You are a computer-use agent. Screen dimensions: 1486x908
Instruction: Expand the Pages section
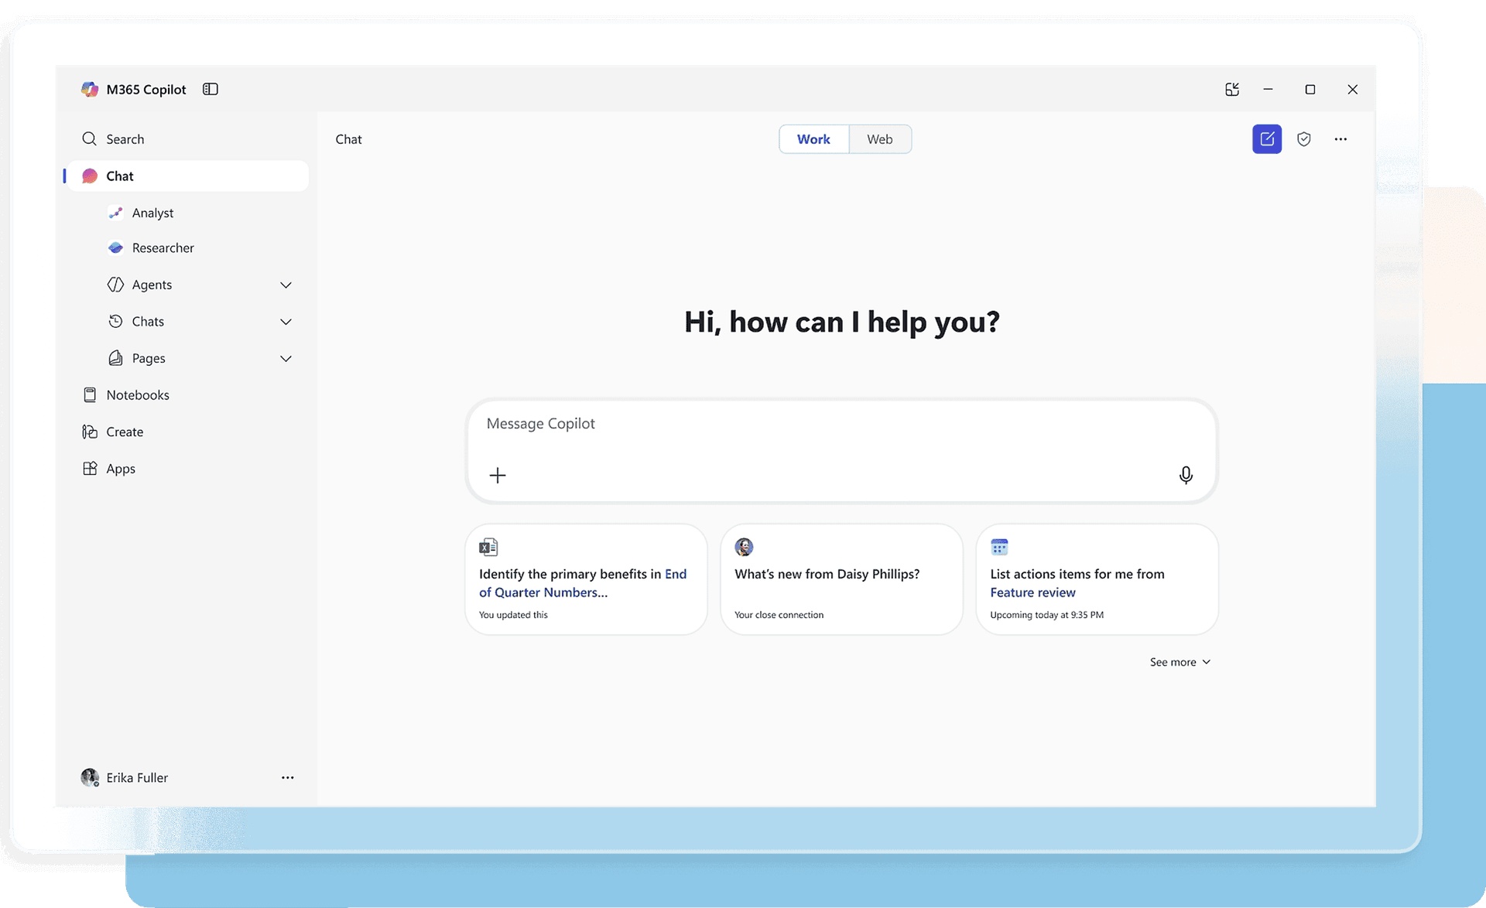pyautogui.click(x=286, y=358)
